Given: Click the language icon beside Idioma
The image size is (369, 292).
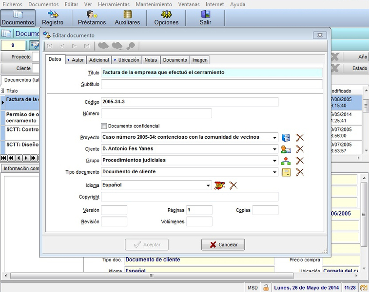Looking at the screenshot, I should [219, 185].
